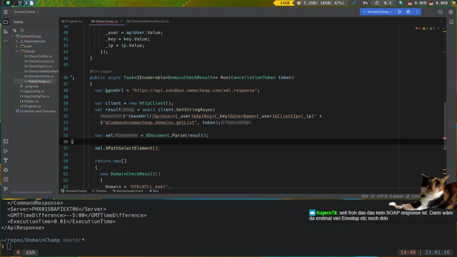Open the Debug bug tool window
This screenshot has height=257, width=457.
pos(5,170)
